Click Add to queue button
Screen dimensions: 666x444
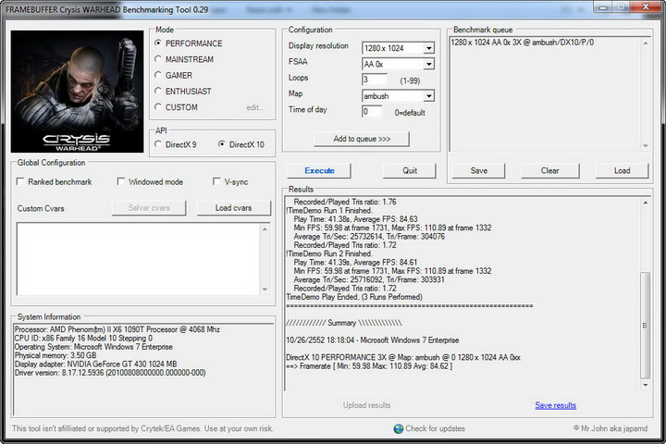362,139
